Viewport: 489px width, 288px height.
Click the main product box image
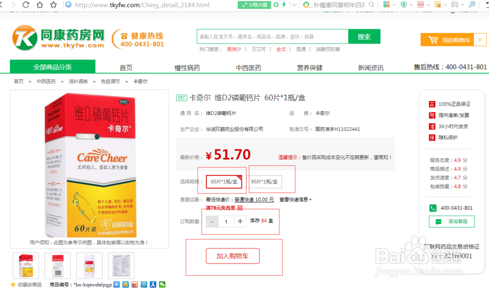coord(90,165)
